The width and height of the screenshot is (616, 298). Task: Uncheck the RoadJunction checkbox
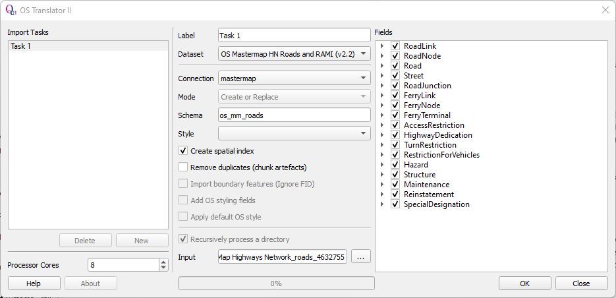tap(395, 85)
